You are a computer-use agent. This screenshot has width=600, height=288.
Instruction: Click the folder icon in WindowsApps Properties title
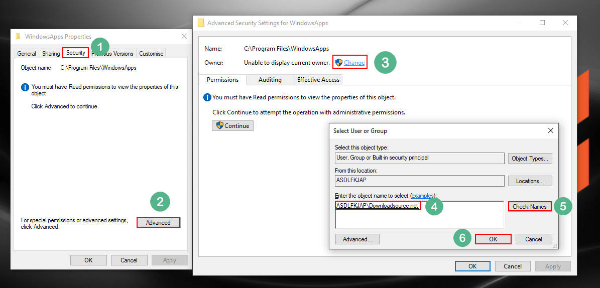coord(18,36)
